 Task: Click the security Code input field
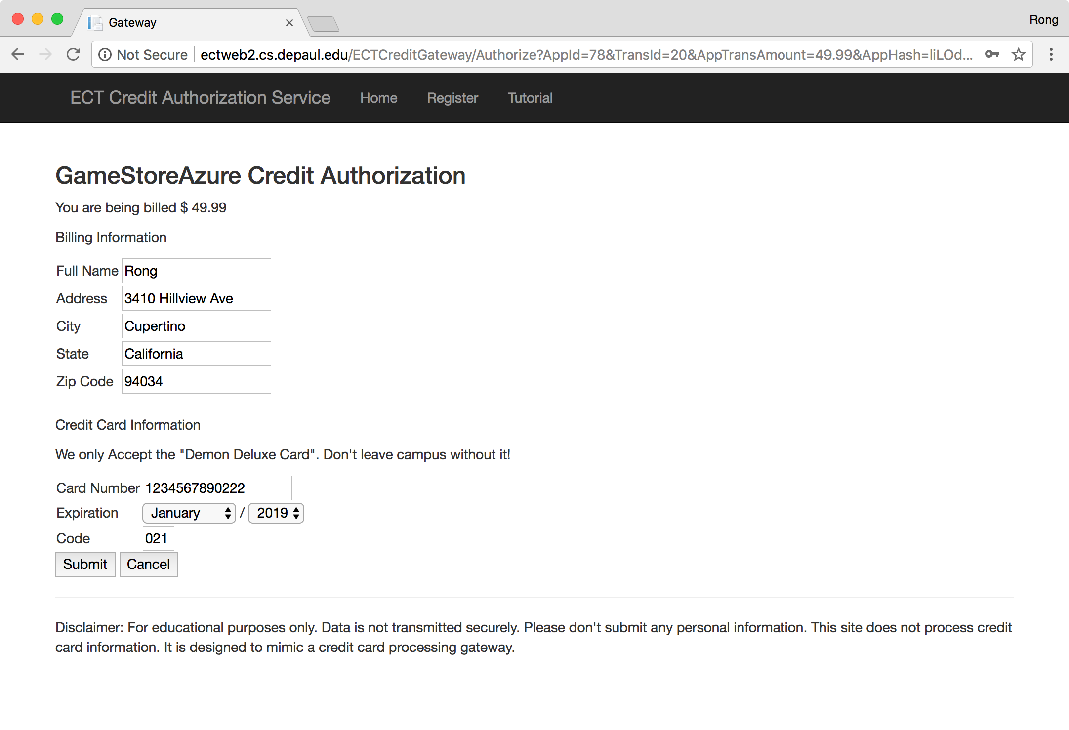click(159, 538)
